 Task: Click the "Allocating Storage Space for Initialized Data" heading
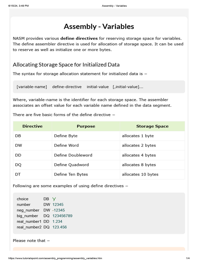[x=66, y=64]
